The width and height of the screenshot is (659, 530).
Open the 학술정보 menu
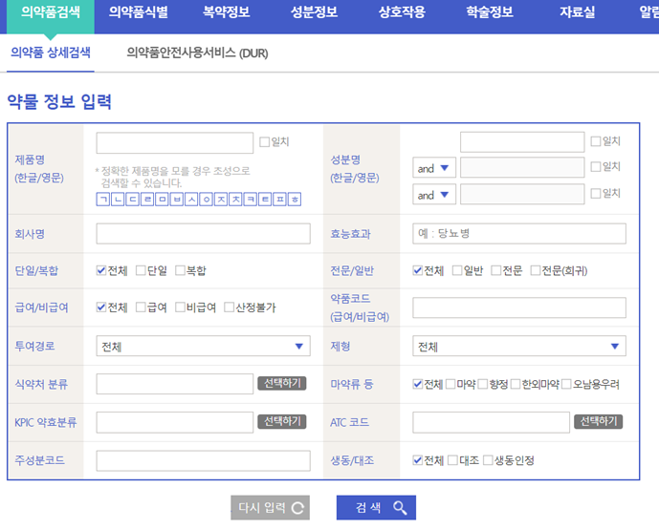point(490,11)
